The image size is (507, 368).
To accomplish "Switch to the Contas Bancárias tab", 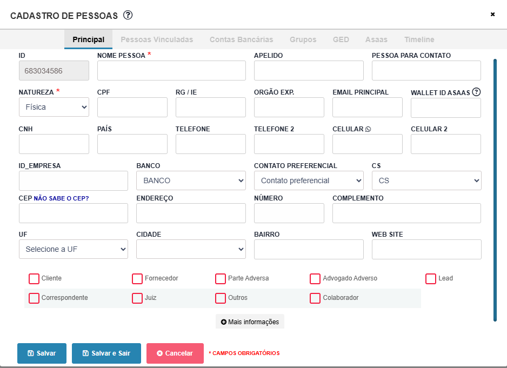I will pyautogui.click(x=241, y=39).
